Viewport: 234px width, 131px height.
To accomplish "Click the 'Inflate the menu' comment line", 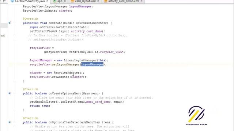I will (x=91, y=98).
